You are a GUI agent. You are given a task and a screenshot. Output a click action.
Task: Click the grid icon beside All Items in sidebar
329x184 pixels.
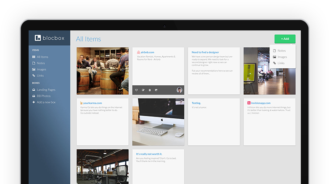[x=34, y=57]
